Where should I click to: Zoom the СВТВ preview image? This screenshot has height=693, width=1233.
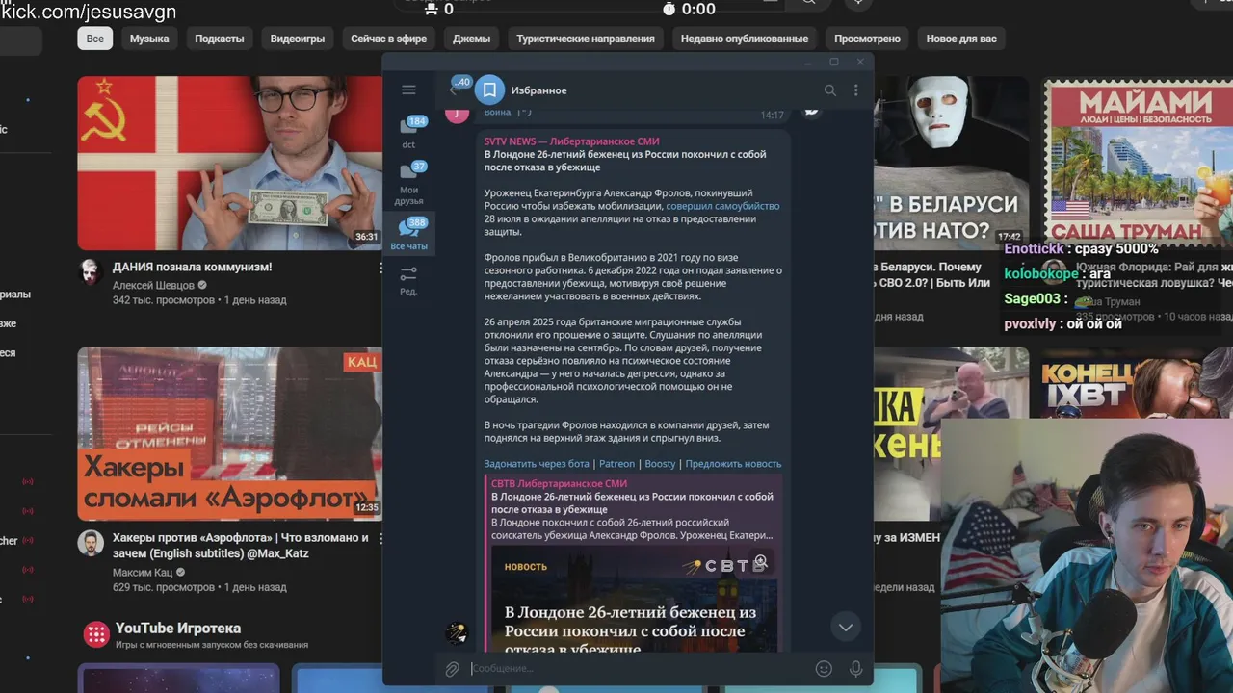coord(760,561)
